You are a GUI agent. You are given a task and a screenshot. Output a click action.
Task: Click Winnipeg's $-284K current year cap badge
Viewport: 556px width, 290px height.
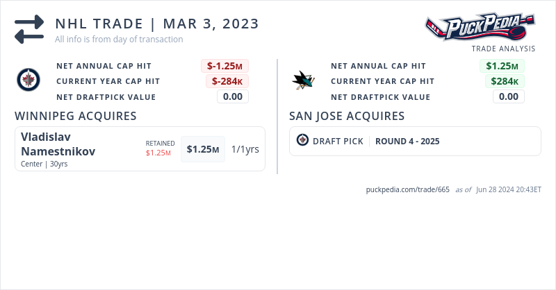pos(227,81)
